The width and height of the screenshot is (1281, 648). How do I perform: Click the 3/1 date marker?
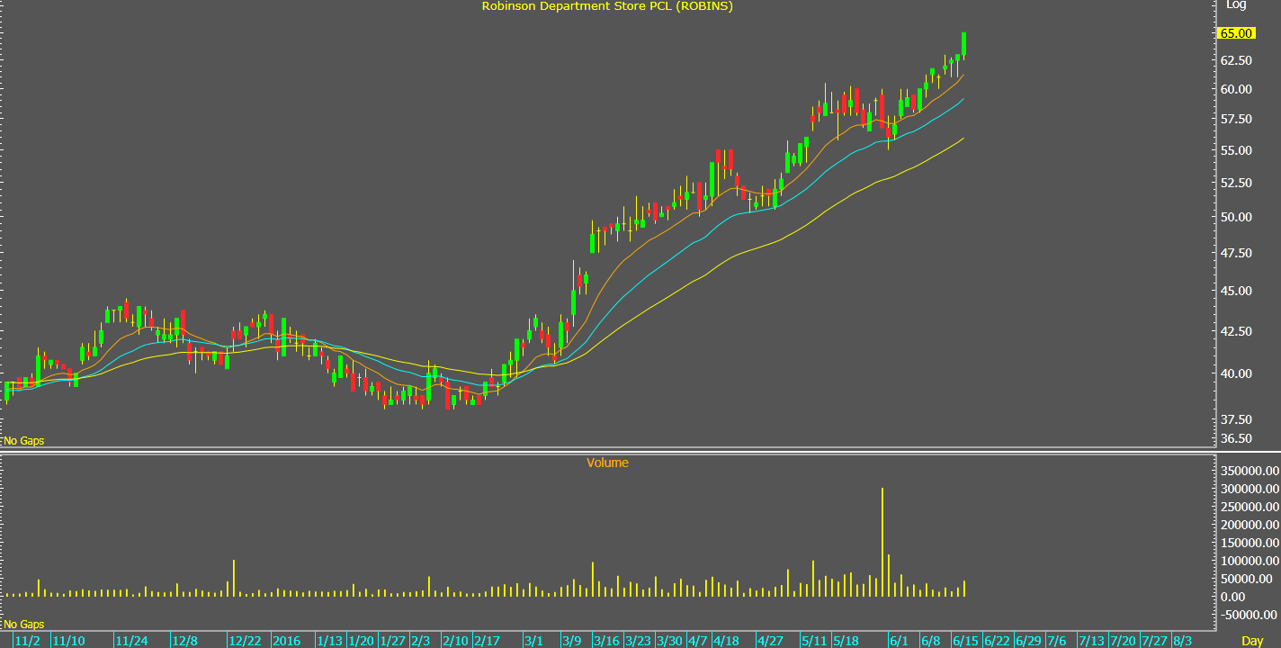534,641
